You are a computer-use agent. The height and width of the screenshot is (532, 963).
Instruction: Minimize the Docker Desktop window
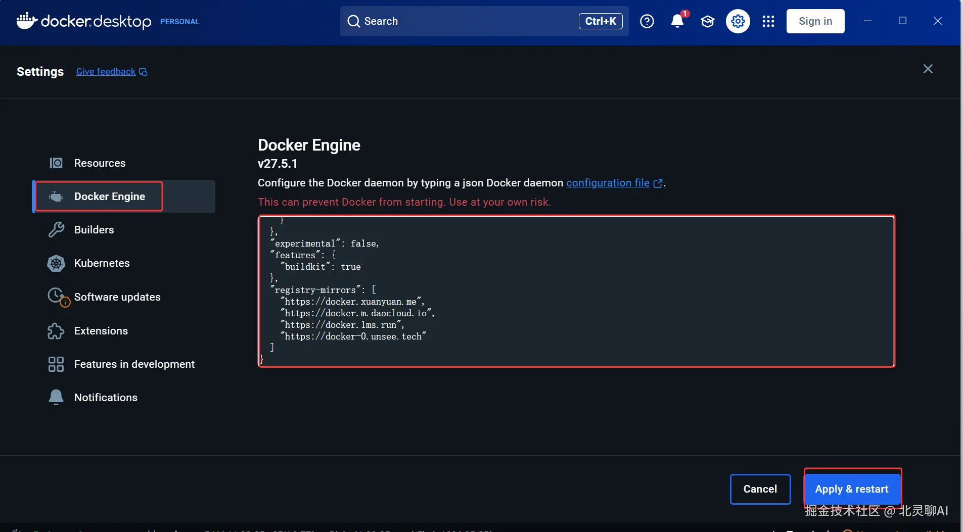[867, 21]
